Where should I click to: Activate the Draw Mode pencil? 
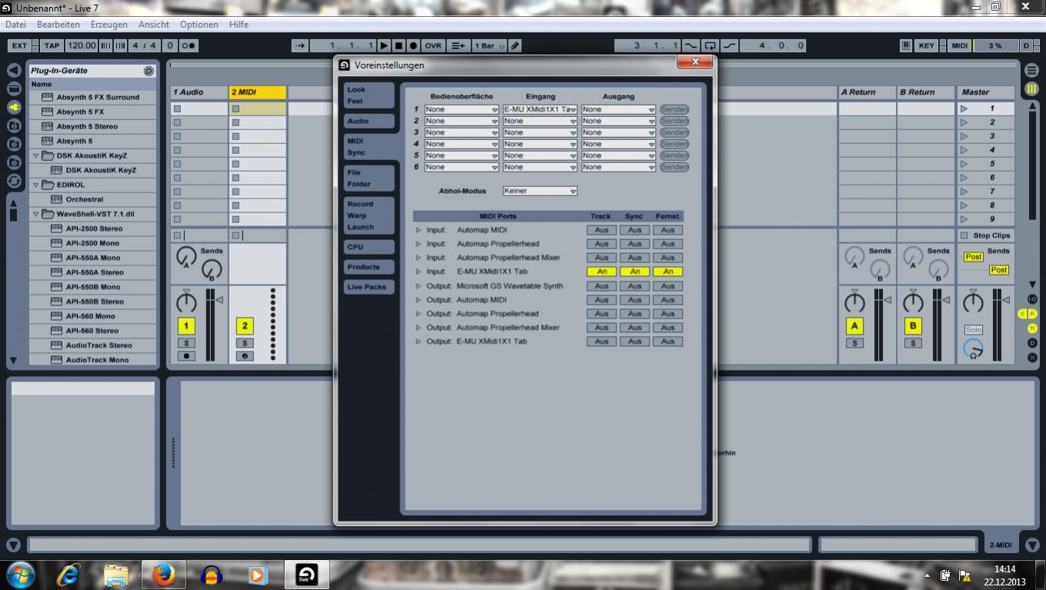click(x=515, y=45)
